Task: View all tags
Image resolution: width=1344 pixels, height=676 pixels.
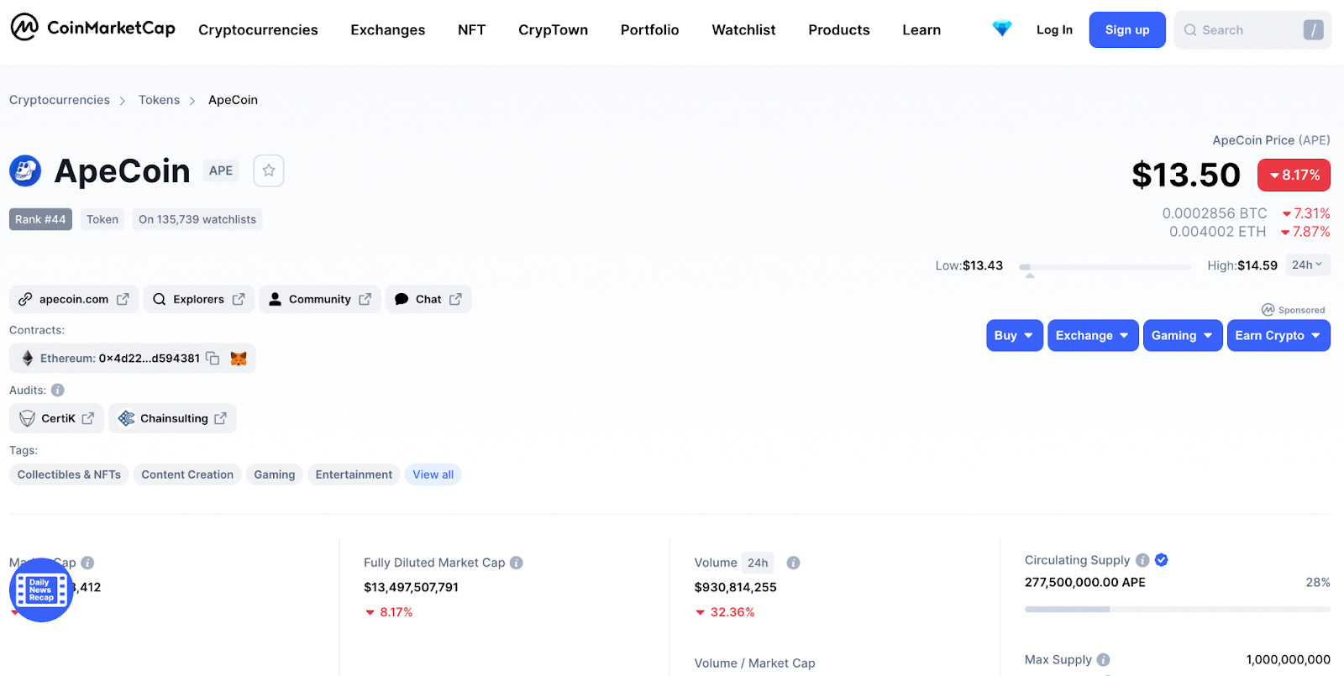Action: click(433, 474)
